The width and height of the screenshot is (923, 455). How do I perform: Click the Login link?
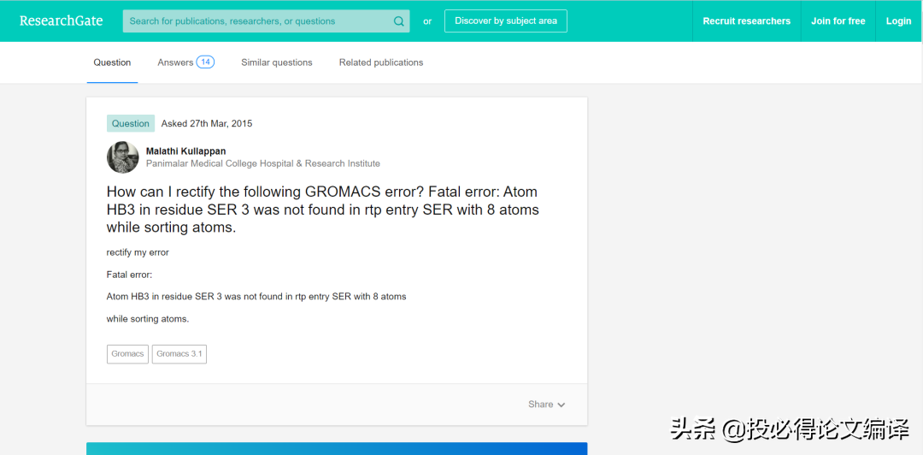[x=898, y=21]
